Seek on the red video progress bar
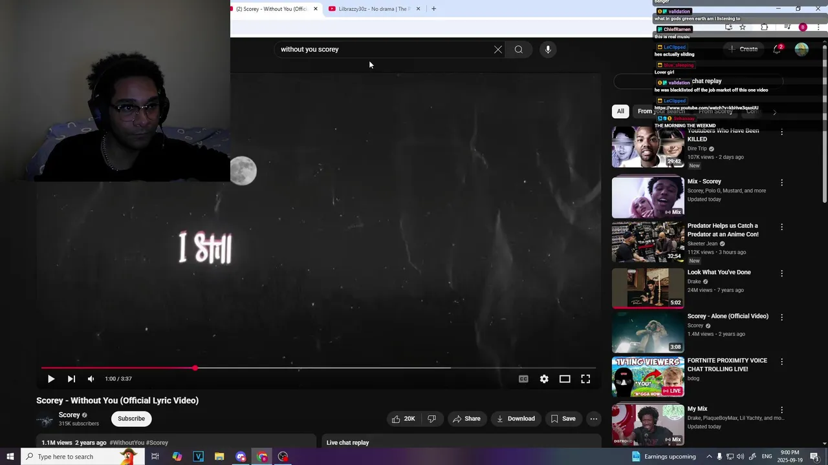Image resolution: width=828 pixels, height=465 pixels. 318,368
